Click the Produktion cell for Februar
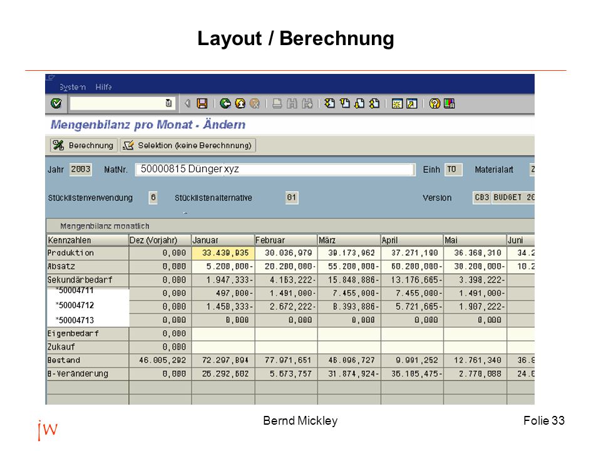 tap(286, 253)
